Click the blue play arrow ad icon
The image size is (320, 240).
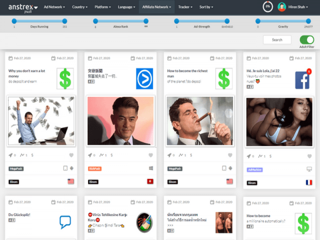(x=144, y=78)
